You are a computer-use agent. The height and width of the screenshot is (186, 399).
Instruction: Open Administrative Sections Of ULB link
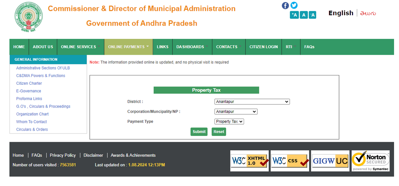pos(43,68)
